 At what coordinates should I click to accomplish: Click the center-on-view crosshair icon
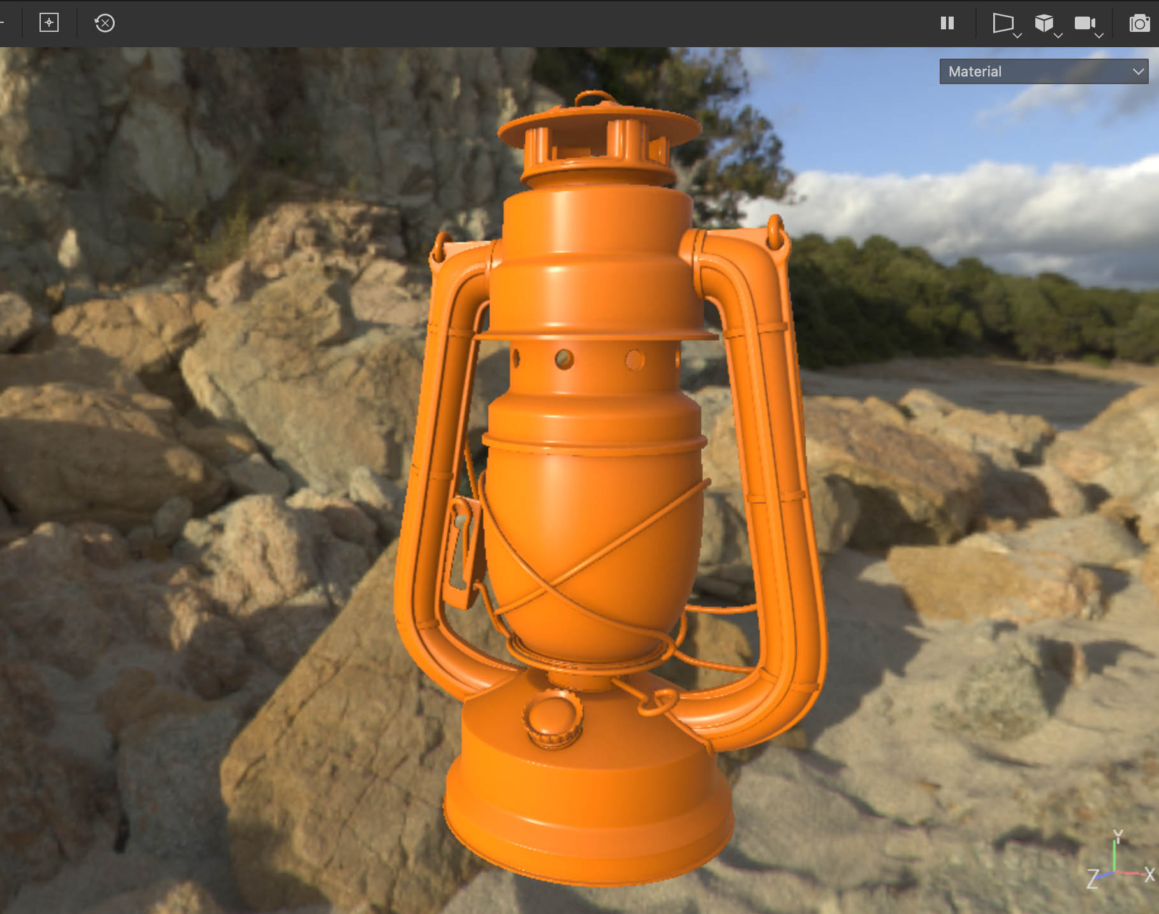(x=49, y=23)
